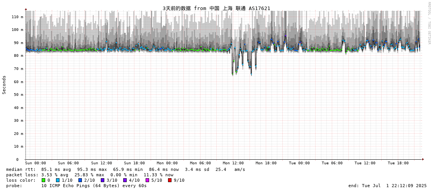Click the 'Tue 12:00' time axis label
The width and height of the screenshot is (433, 191).
tap(365, 163)
